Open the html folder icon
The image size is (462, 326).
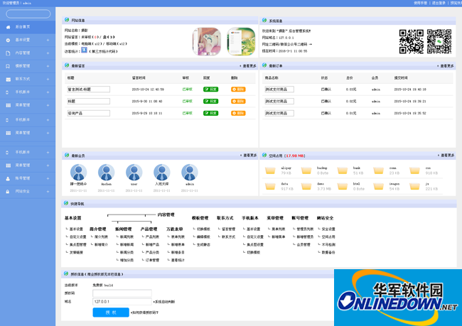coord(343,186)
